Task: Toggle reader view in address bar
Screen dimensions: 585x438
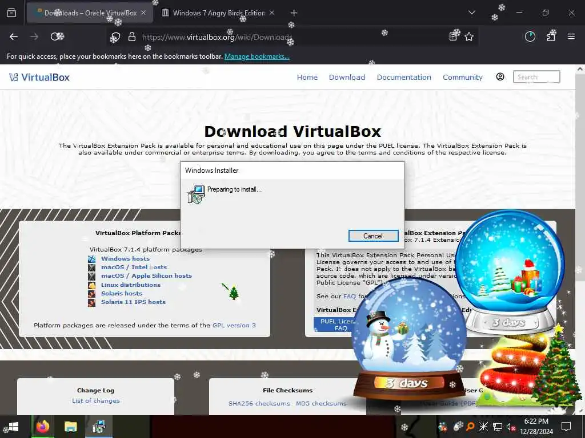Action: 453,36
